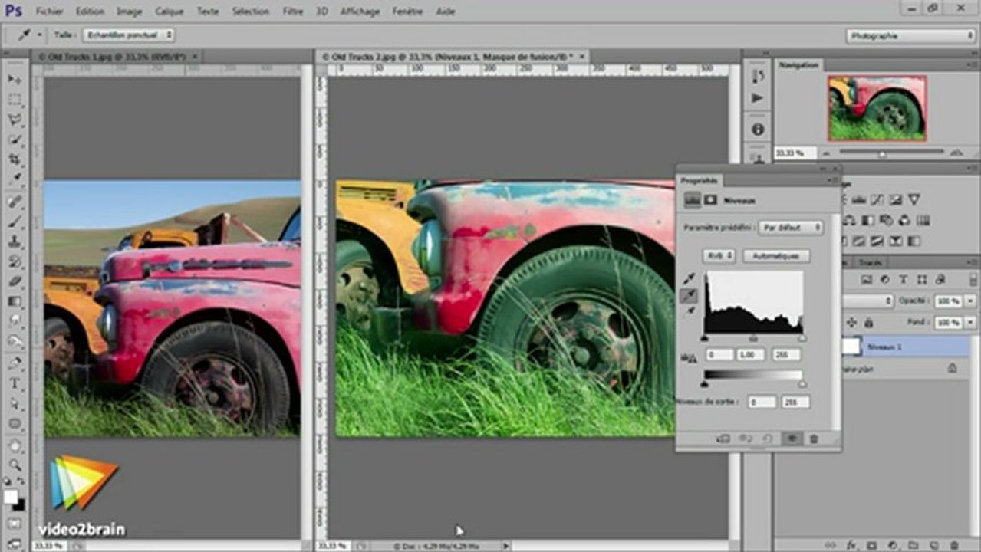Toggle lock position in layers panel
The width and height of the screenshot is (981, 552).
tap(851, 323)
